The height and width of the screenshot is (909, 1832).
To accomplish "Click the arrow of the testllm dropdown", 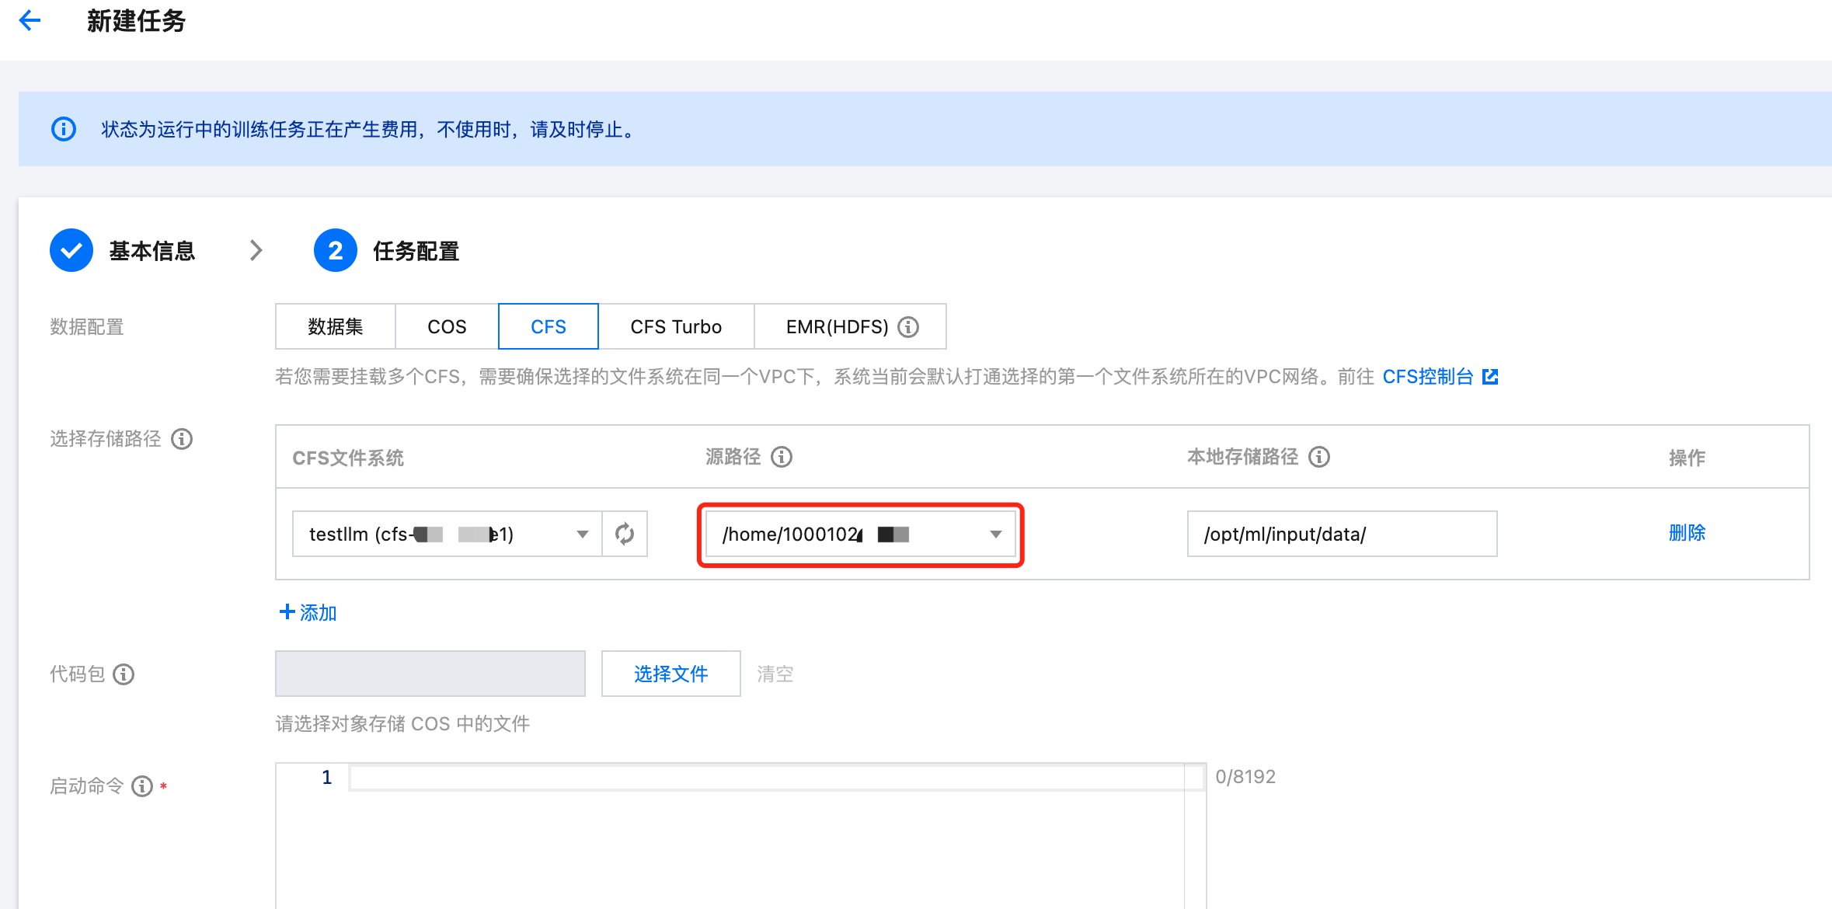I will pyautogui.click(x=582, y=535).
